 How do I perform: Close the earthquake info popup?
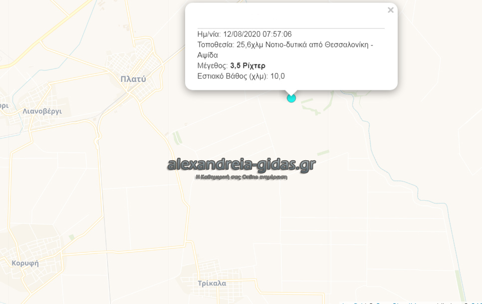pos(390,10)
